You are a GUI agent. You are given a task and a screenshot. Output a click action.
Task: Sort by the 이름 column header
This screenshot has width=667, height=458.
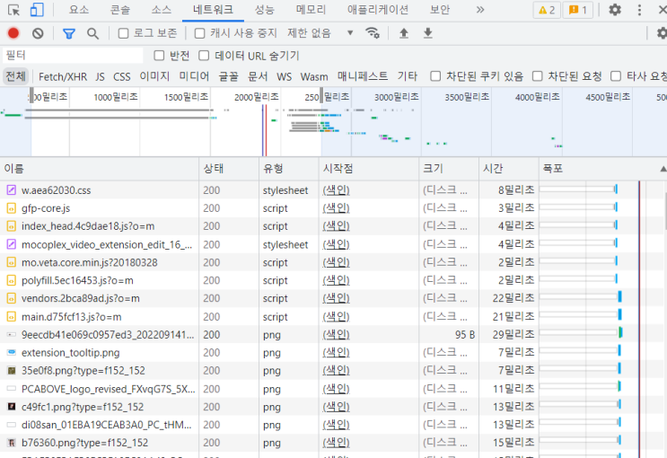coord(99,169)
